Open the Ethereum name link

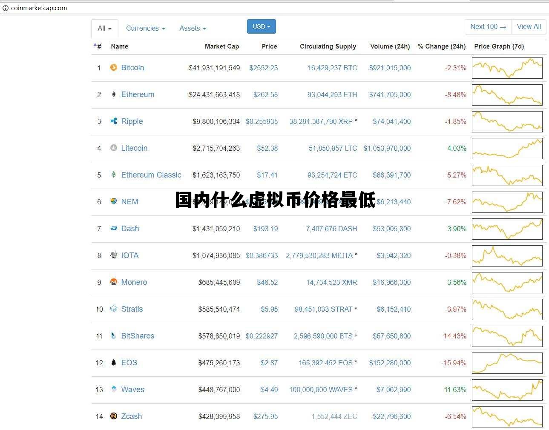click(x=138, y=94)
